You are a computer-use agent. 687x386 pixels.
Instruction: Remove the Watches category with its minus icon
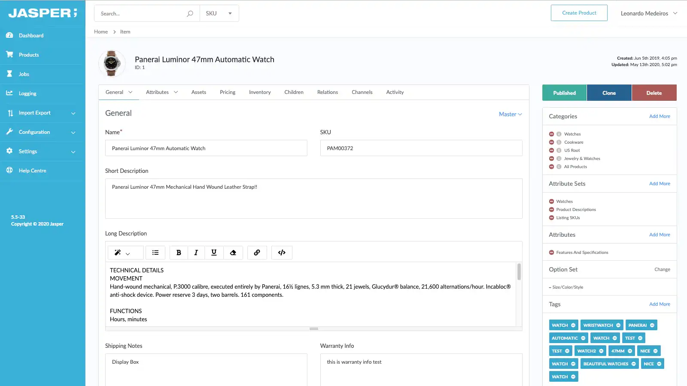[x=551, y=133]
